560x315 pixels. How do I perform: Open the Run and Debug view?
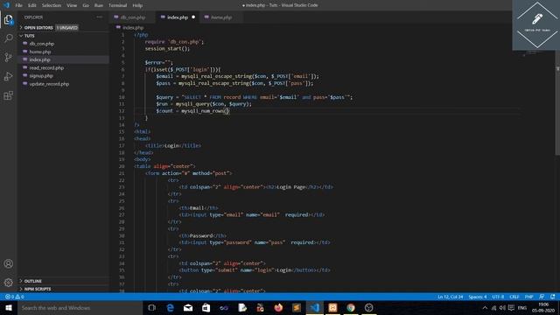[x=8, y=76]
